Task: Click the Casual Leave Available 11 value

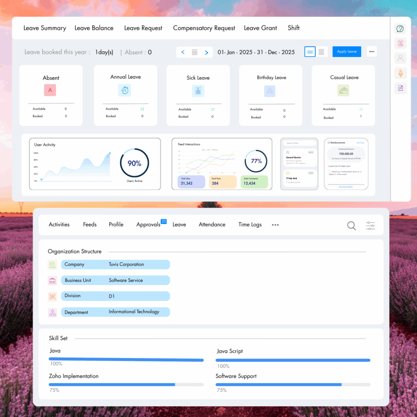Action: click(361, 109)
